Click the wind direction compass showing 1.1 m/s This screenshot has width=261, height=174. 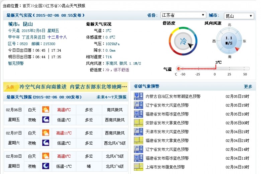point(229,41)
